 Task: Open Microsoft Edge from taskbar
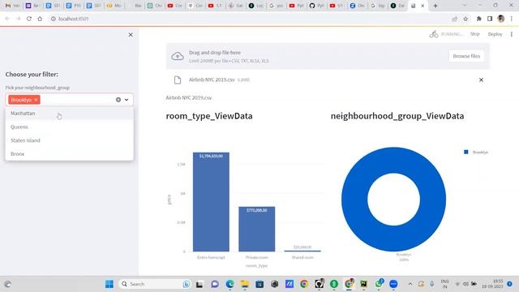tap(229, 284)
